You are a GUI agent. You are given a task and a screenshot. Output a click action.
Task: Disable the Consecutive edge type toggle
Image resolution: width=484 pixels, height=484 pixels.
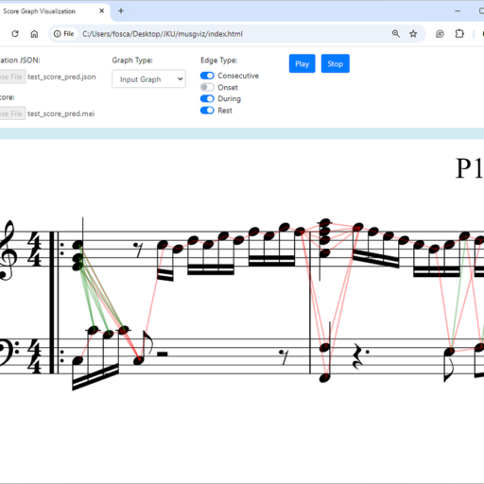point(207,76)
